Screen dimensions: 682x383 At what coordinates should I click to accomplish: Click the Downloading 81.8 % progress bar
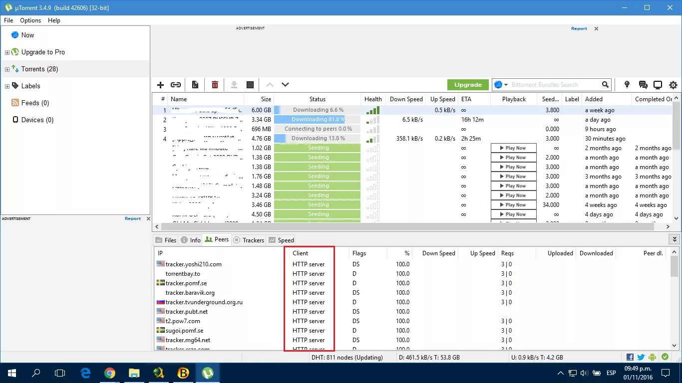click(x=317, y=120)
